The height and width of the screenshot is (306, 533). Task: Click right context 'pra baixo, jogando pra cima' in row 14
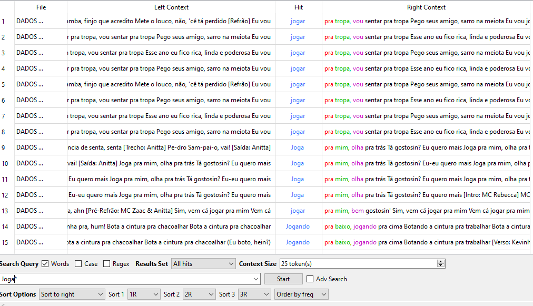point(363,226)
